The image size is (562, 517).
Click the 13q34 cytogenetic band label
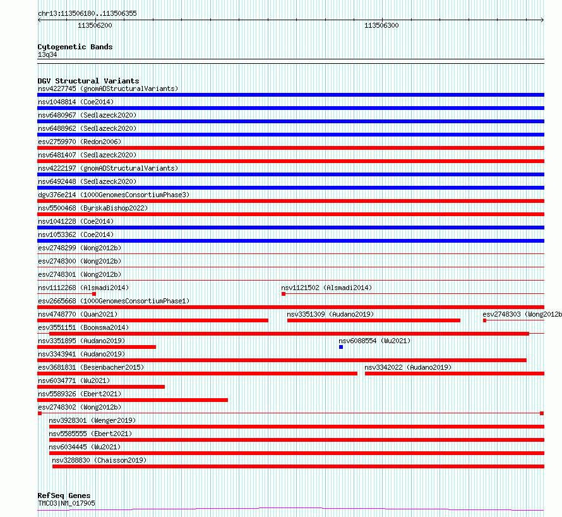(x=47, y=54)
